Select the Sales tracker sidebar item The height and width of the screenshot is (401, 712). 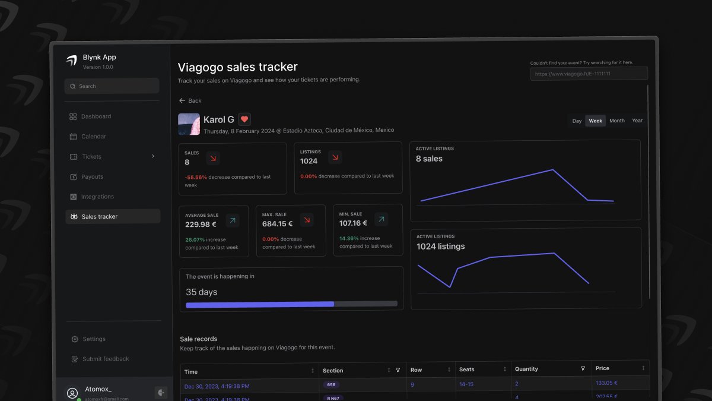pos(113,216)
